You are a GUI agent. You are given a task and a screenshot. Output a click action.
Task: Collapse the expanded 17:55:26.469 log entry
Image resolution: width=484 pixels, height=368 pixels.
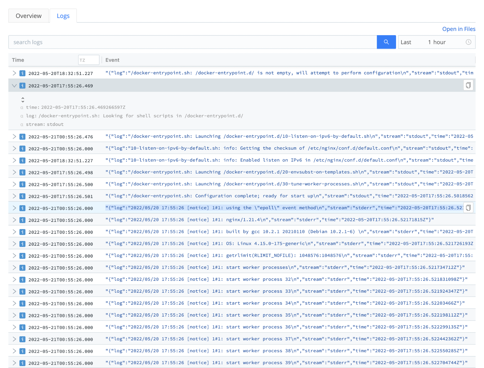(14, 85)
